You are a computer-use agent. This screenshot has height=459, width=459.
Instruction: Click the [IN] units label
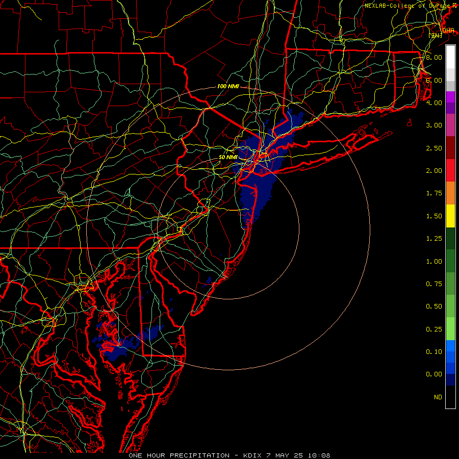click(436, 35)
